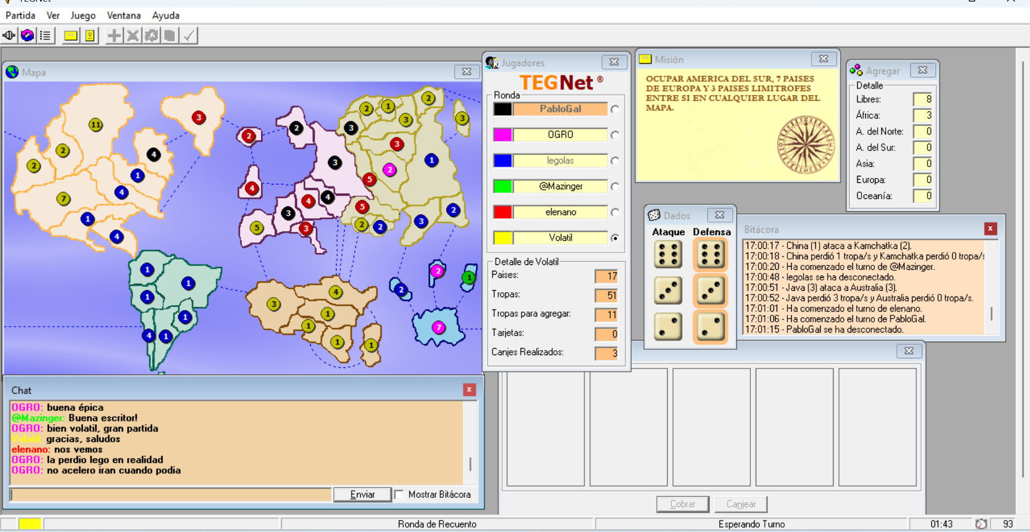Click the chat message input field
The image size is (1030, 532).
pos(171,494)
